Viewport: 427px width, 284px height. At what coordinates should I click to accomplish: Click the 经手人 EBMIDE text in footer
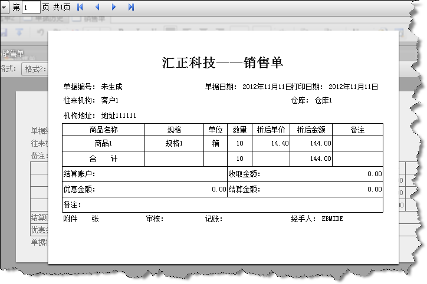coord(317,219)
